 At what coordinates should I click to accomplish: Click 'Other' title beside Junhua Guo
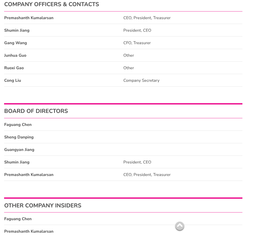pos(129,55)
